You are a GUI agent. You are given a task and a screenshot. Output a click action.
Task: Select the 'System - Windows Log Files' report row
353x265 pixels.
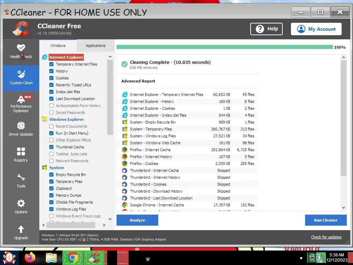click(188, 136)
